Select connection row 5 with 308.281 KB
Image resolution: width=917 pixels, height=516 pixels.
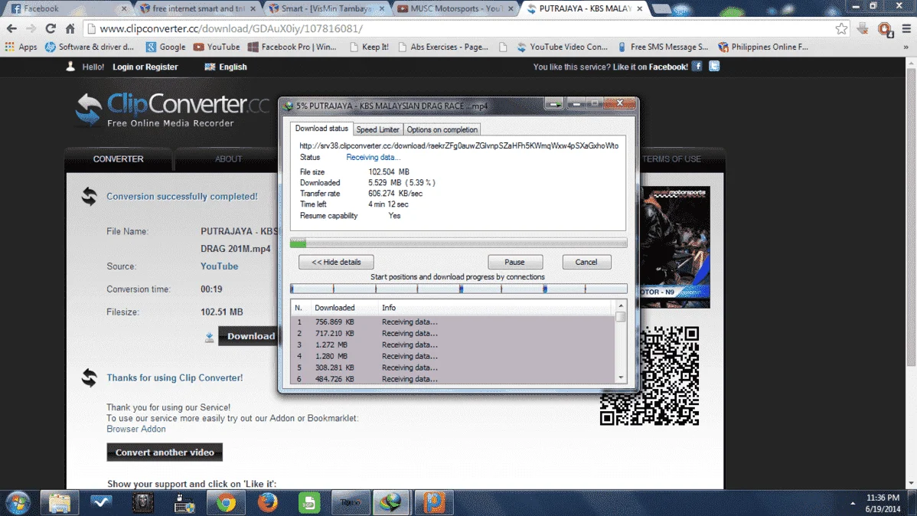point(452,367)
